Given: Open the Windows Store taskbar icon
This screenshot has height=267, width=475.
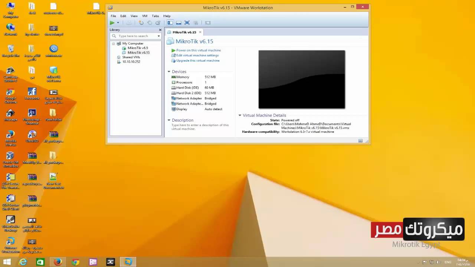Looking at the screenshot, I should tap(40, 262).
